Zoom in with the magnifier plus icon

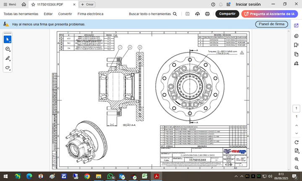[296, 159]
